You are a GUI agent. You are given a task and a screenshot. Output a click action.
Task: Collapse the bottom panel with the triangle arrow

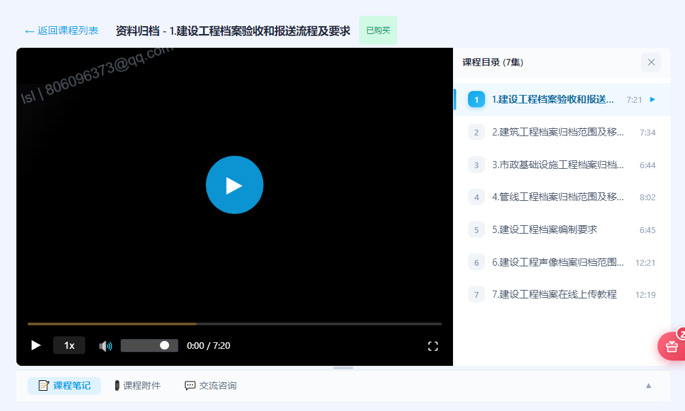pyautogui.click(x=648, y=385)
